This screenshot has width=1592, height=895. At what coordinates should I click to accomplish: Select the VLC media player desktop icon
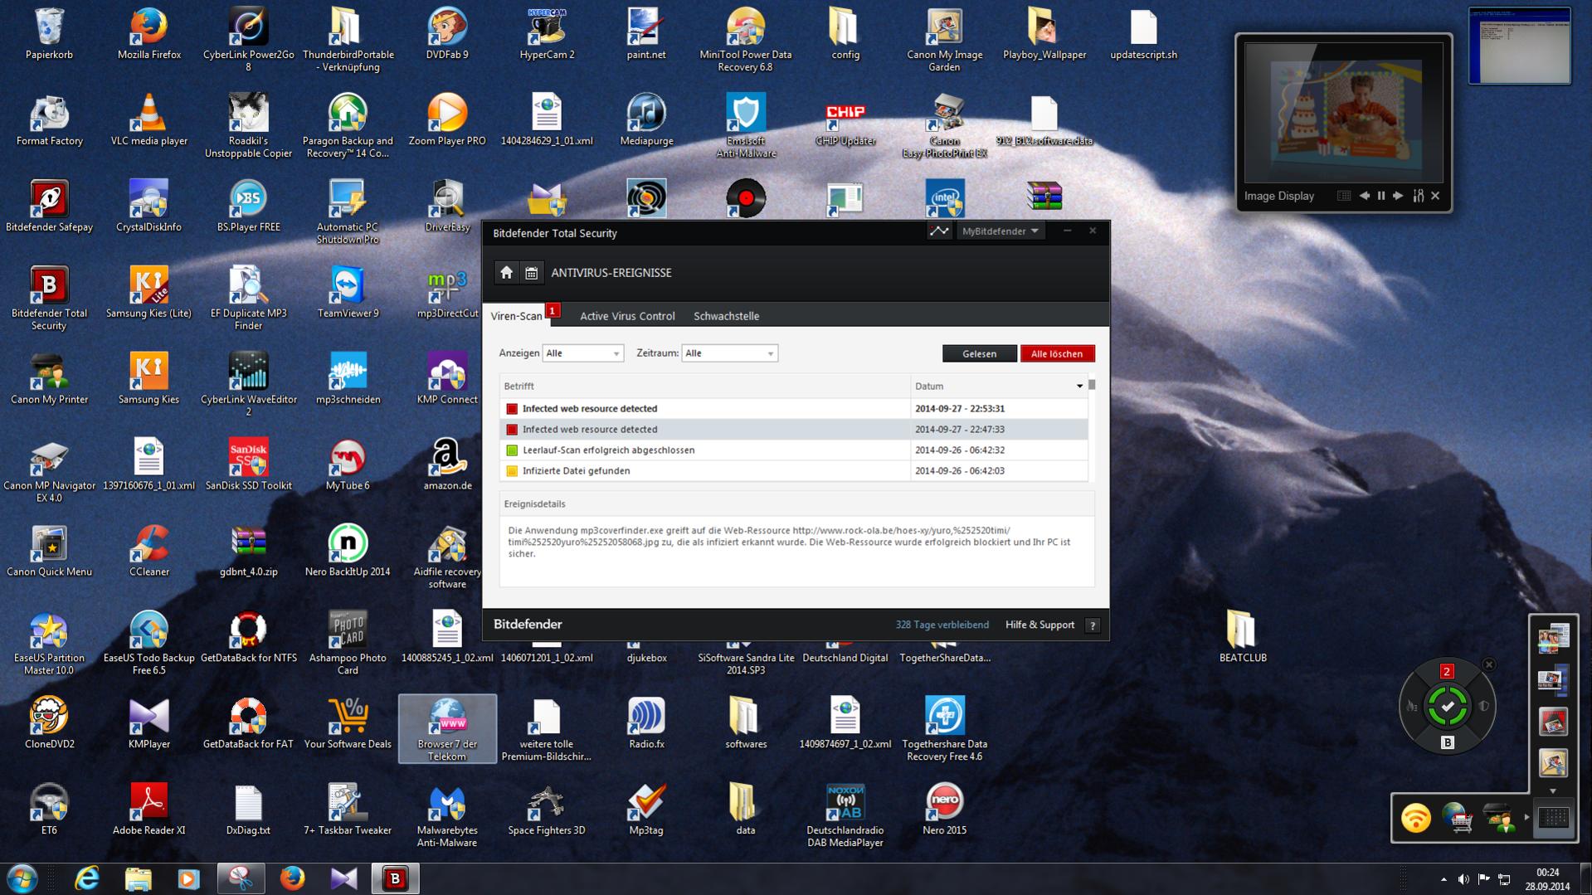(x=149, y=119)
